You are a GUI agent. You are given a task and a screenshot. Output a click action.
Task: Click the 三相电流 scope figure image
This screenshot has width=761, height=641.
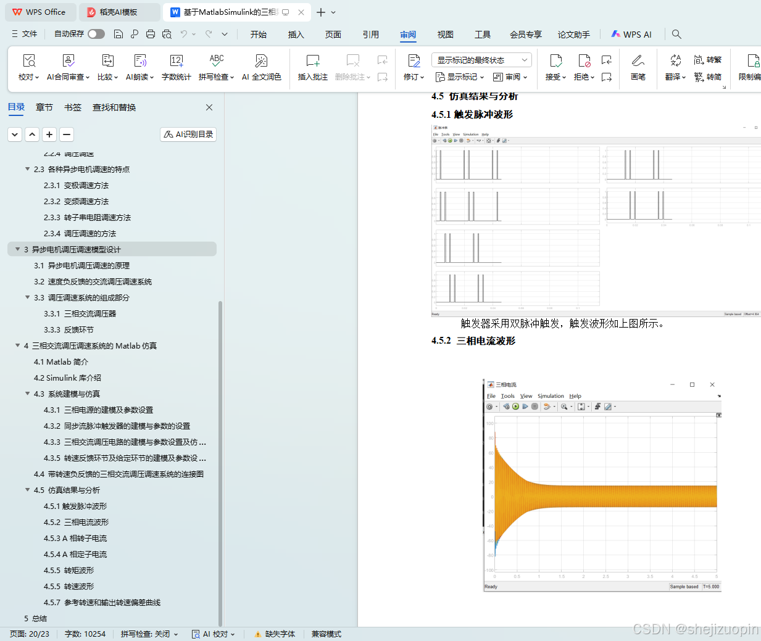[602, 485]
